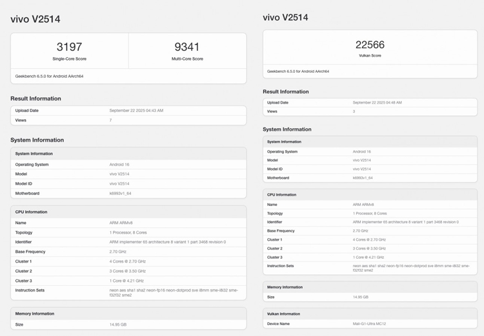Select the Multi-Core Score label
The width and height of the screenshot is (484, 336).
pos(187,59)
